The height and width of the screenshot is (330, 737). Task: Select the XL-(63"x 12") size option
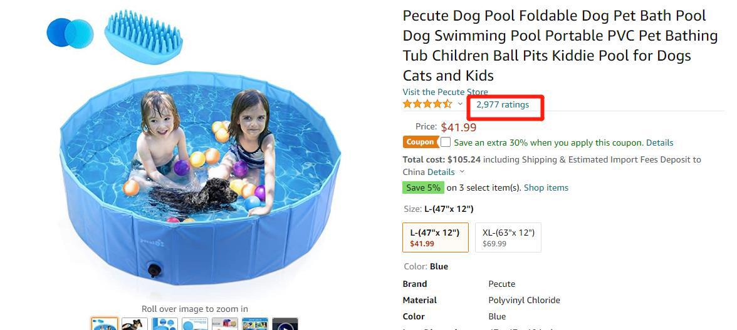[508, 237]
